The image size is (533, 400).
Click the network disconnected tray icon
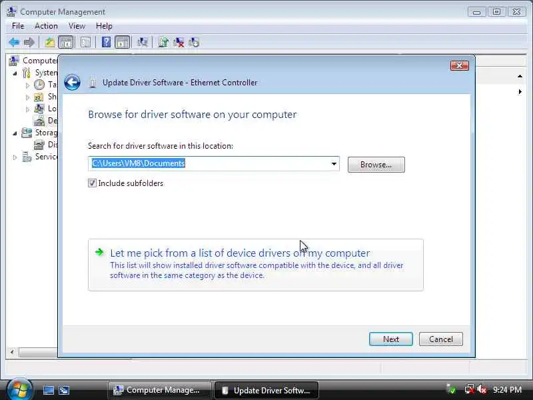pyautogui.click(x=470, y=389)
